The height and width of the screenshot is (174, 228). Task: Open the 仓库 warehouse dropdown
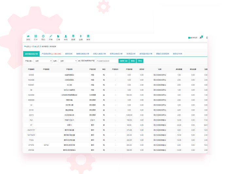click(68, 61)
